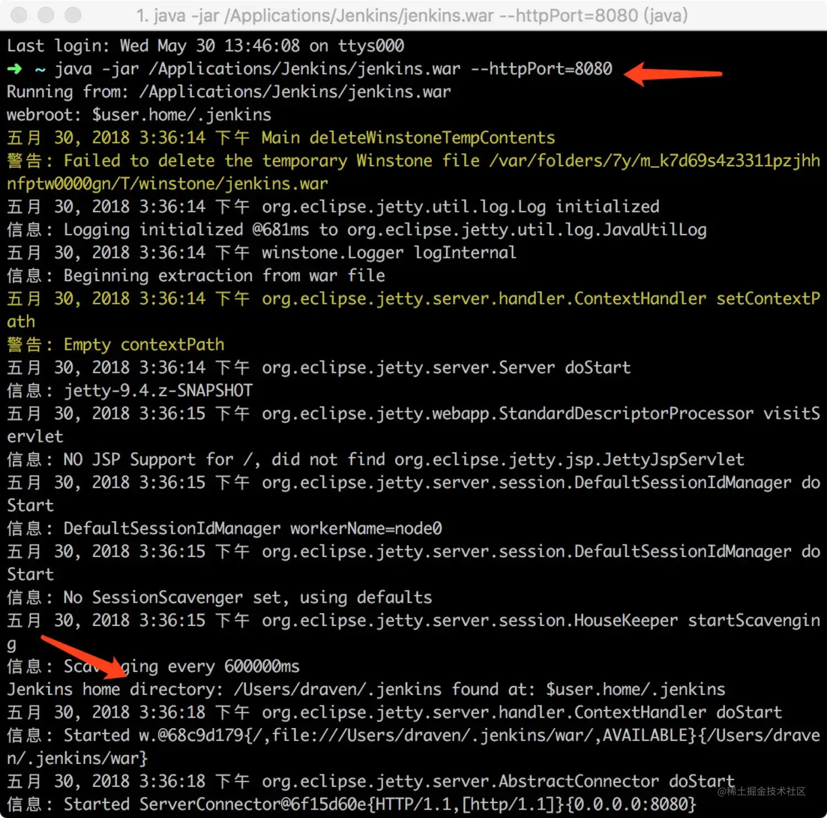
Task: Click 'Started w.@68c9d179' line
Action: (413, 735)
